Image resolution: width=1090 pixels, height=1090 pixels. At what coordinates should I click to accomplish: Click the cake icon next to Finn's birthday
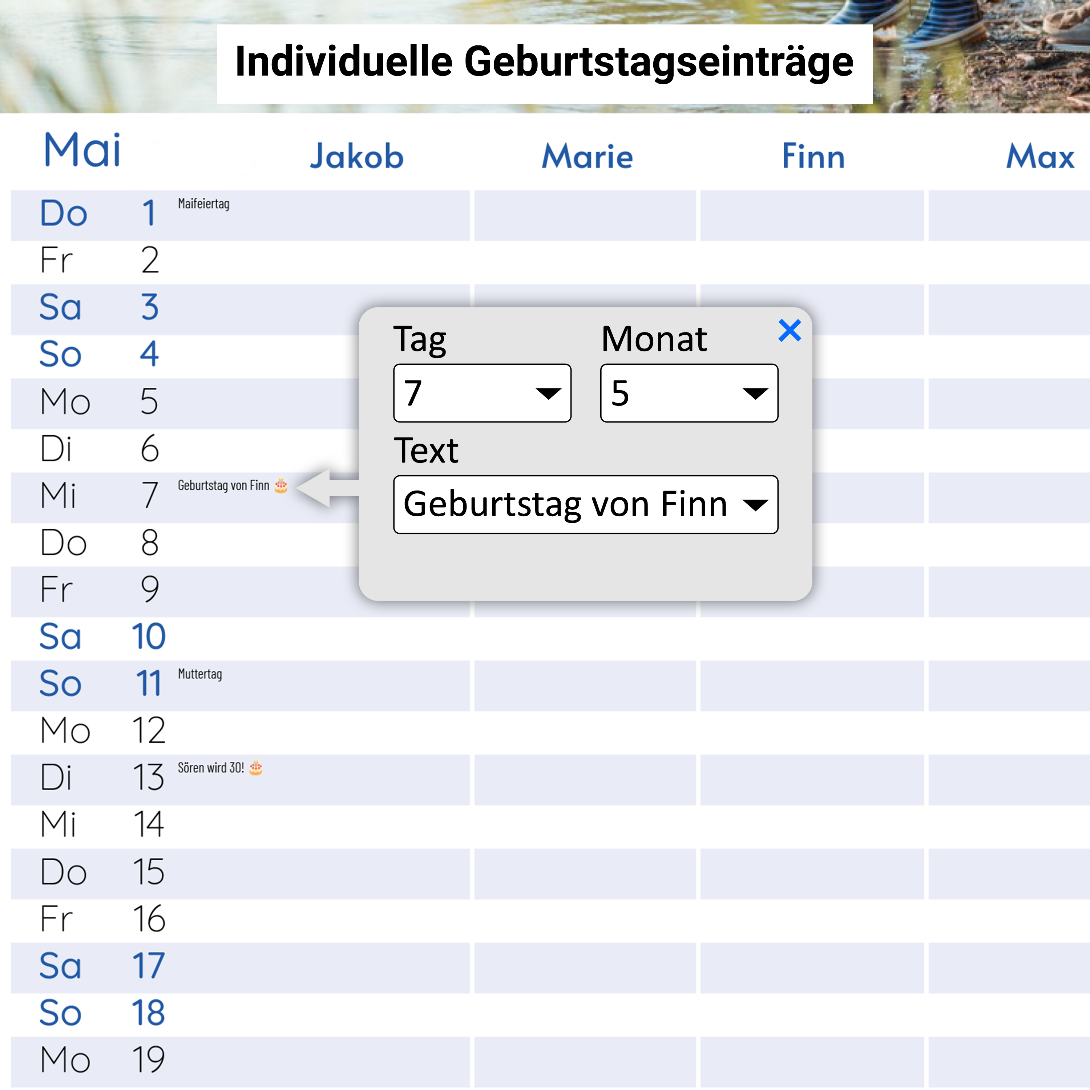point(281,487)
